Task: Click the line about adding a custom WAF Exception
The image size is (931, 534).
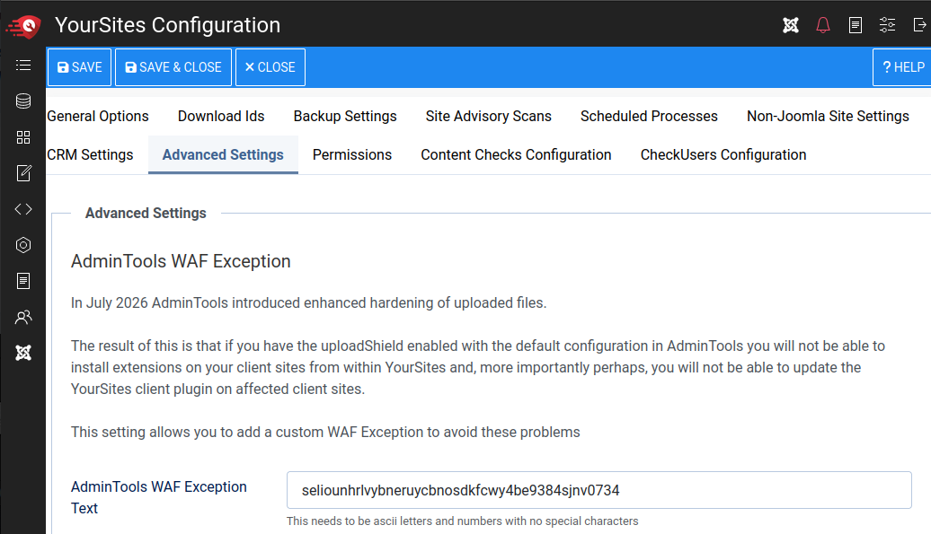Action: [325, 432]
